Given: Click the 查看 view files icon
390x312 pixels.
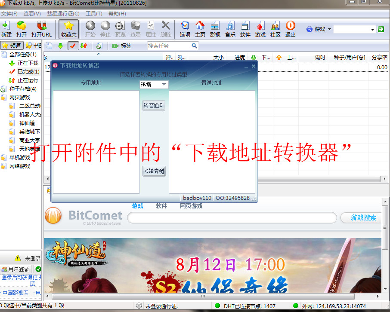Looking at the screenshot, I should point(136,29).
